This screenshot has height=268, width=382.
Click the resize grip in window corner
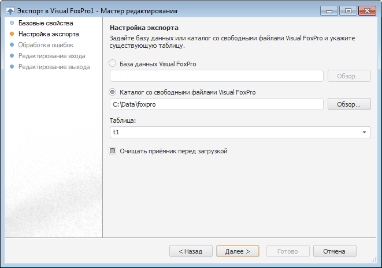(374, 261)
